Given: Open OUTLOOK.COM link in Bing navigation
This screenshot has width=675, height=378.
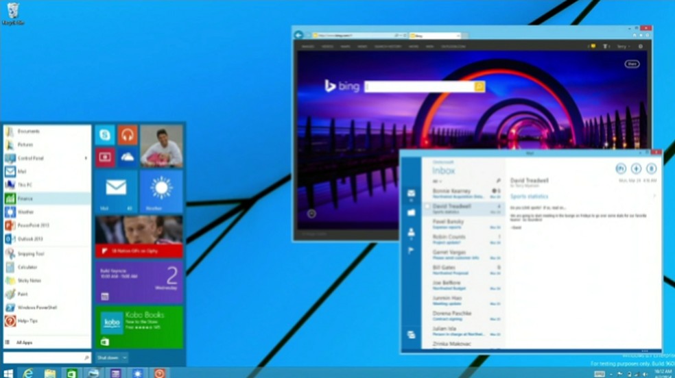Looking at the screenshot, I should tap(453, 47).
